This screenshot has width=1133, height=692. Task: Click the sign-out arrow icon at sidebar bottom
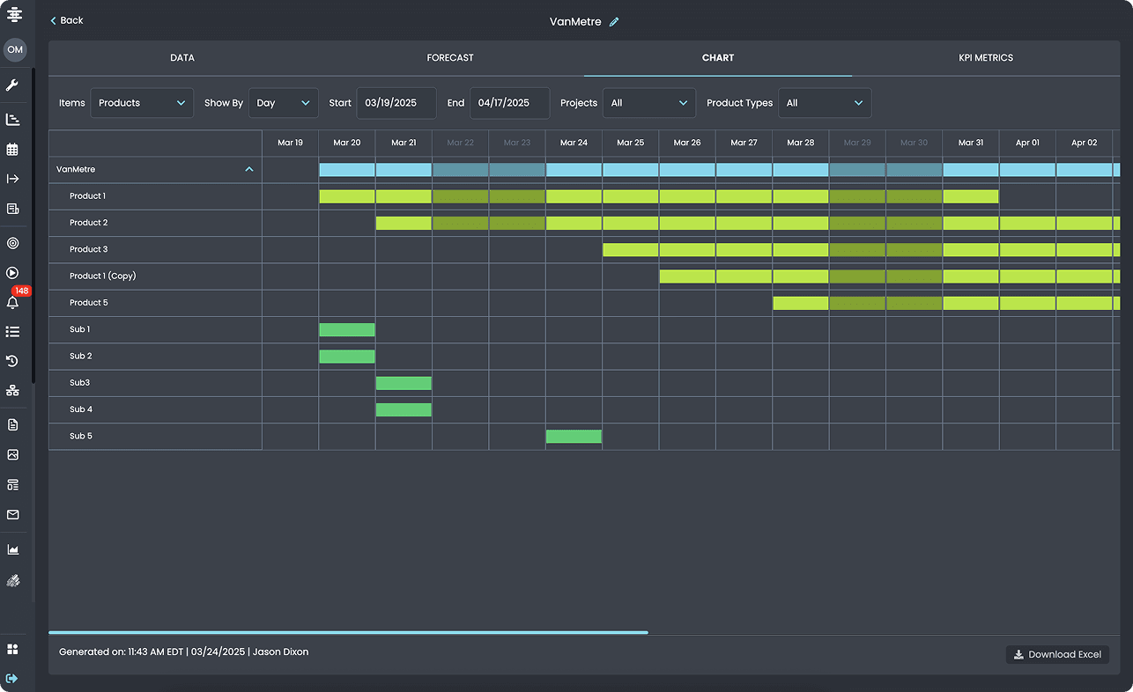[12, 678]
